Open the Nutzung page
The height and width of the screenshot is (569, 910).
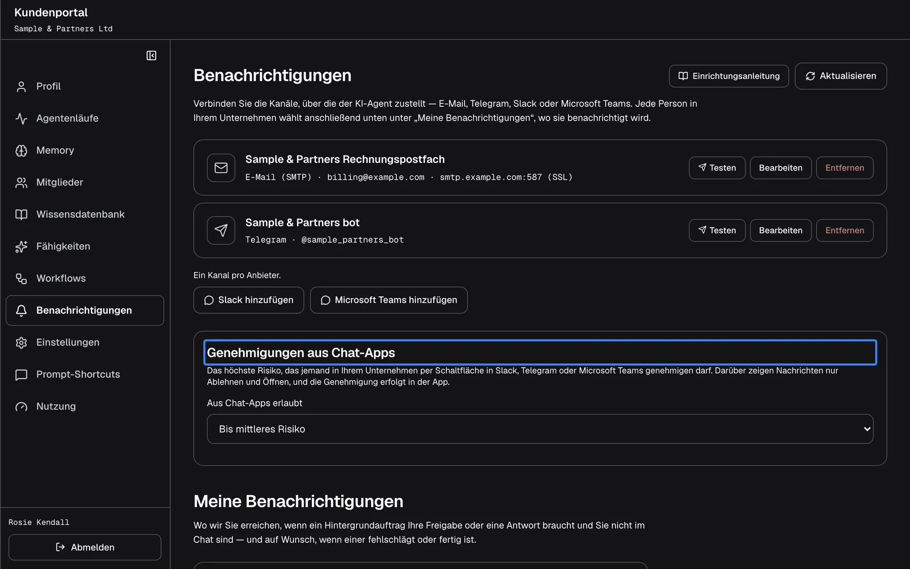(x=85, y=407)
